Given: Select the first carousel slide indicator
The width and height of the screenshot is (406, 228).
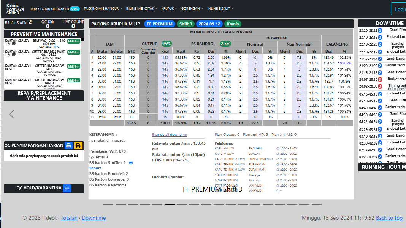Looking at the screenshot, I should pyautogui.click(x=109, y=204).
